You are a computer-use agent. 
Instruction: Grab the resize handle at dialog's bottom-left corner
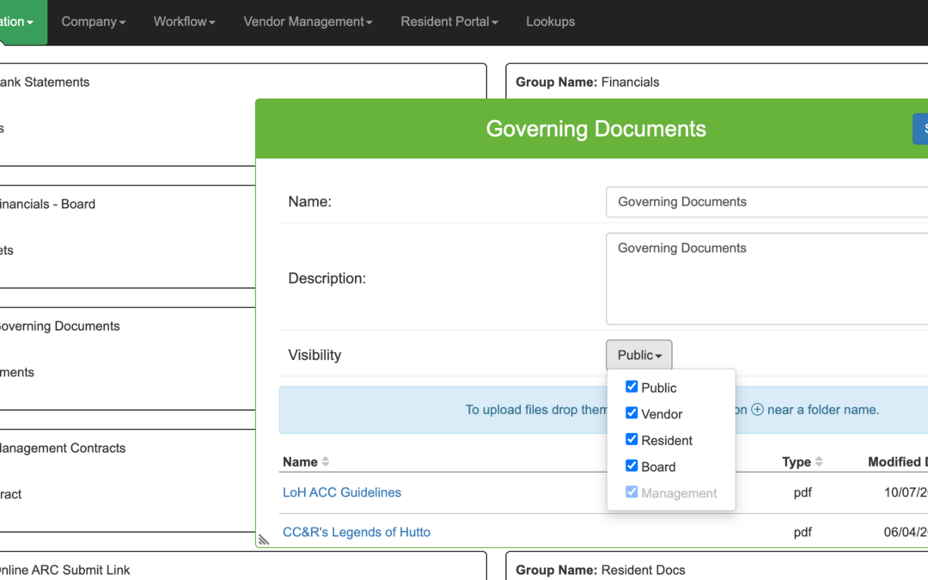264,540
